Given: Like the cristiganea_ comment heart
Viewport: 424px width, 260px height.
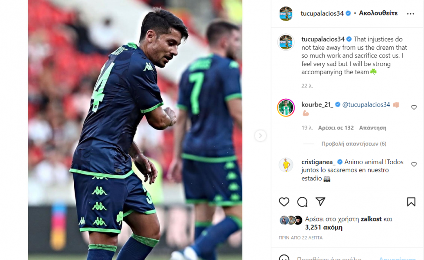Looking at the screenshot, I should pyautogui.click(x=414, y=164).
